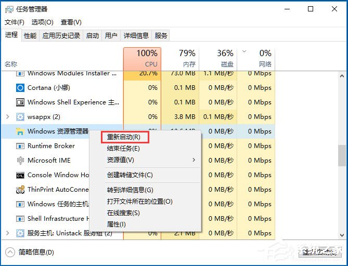Click the Runtime Broker process icon
348x266 pixels.
[x=20, y=146]
